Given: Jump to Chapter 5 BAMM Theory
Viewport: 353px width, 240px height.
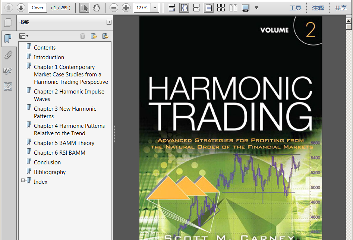Looking at the screenshot, I should 64,143.
